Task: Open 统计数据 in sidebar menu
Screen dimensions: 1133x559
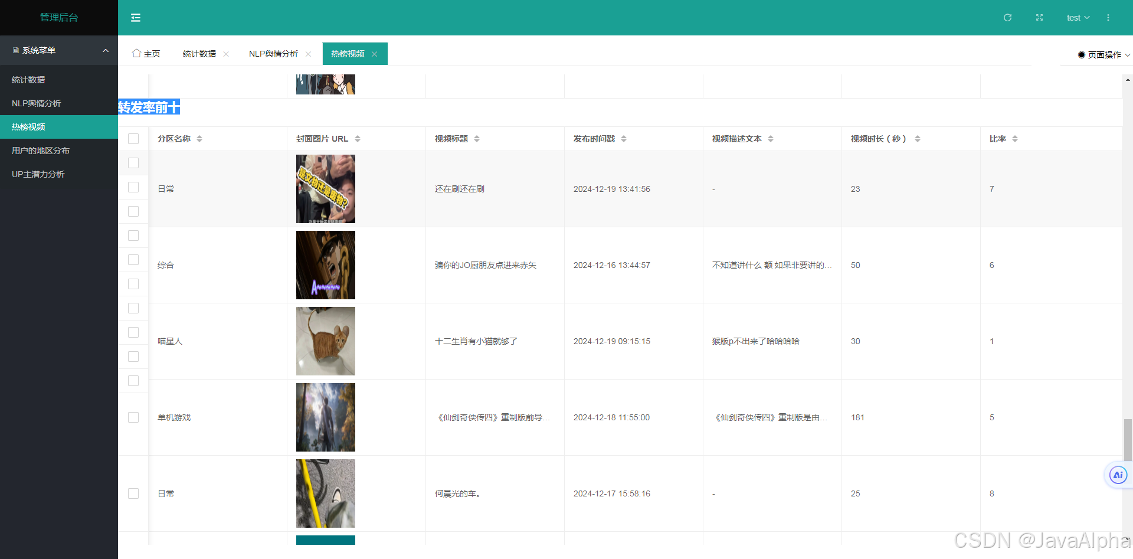Action: (x=59, y=80)
